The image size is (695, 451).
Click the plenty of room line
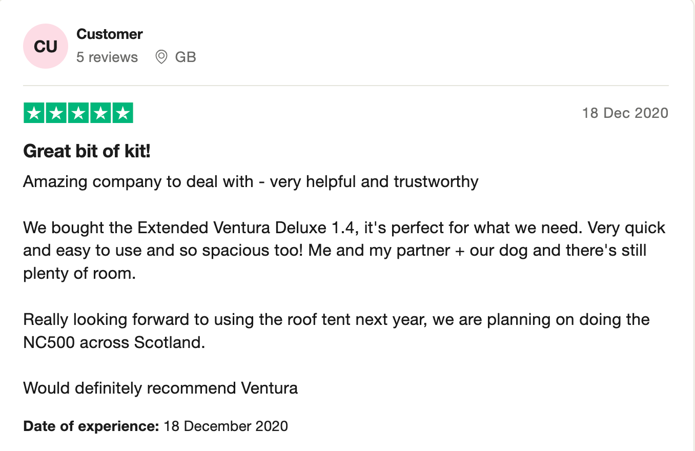point(79,273)
